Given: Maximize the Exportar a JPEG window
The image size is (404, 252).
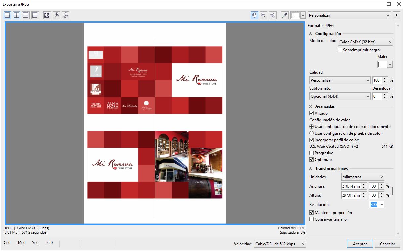Looking at the screenshot, I should (x=389, y=4).
